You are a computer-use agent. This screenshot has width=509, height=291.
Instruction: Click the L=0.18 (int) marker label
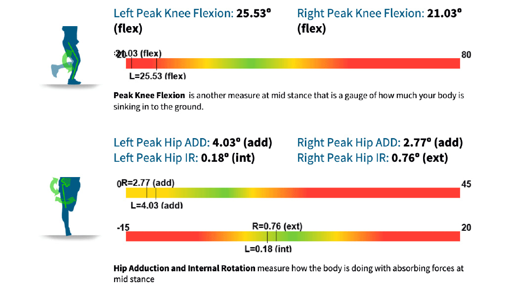point(268,249)
